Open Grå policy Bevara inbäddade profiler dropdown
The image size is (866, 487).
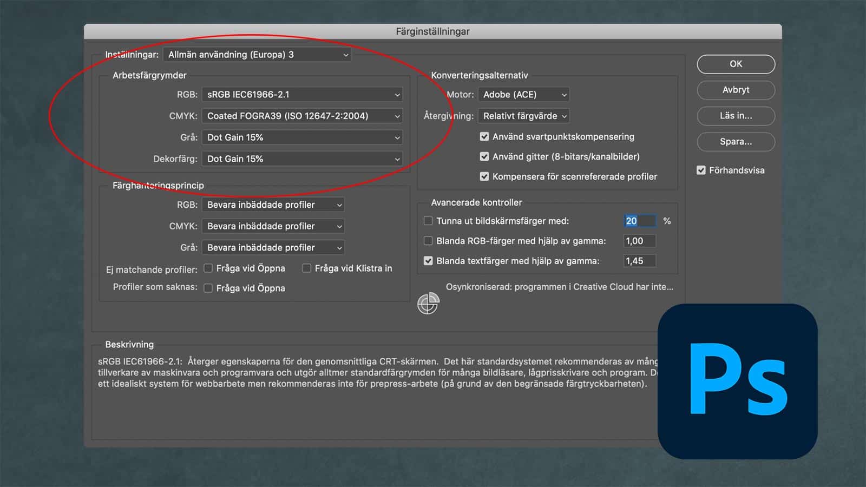pyautogui.click(x=273, y=247)
